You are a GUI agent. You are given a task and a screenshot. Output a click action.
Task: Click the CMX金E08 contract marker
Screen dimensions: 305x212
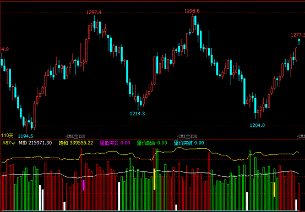[x=188, y=136]
